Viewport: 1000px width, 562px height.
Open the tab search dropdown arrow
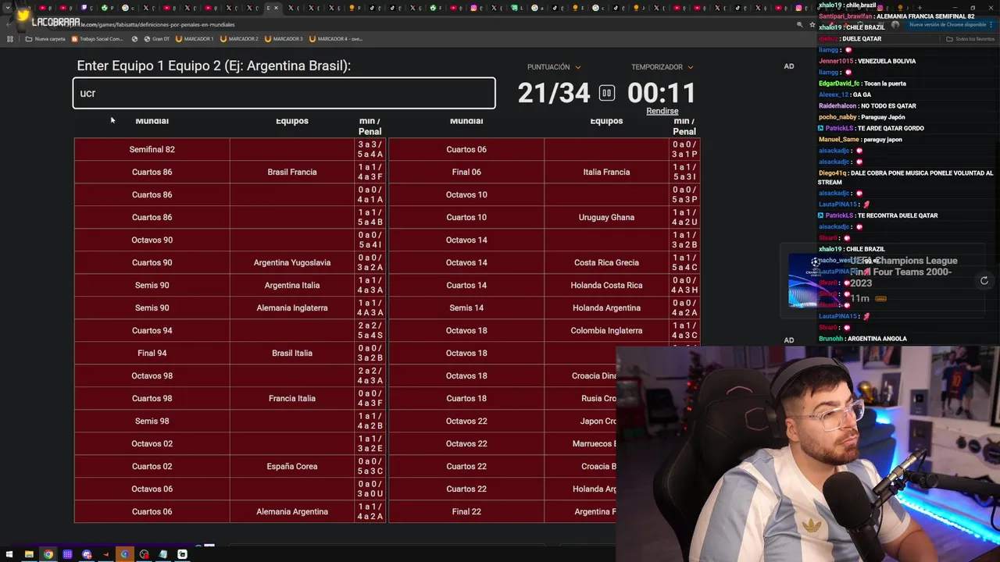tap(7, 8)
